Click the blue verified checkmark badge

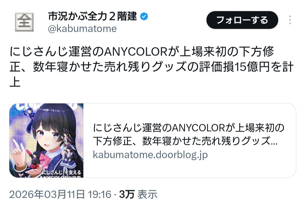coord(144,16)
